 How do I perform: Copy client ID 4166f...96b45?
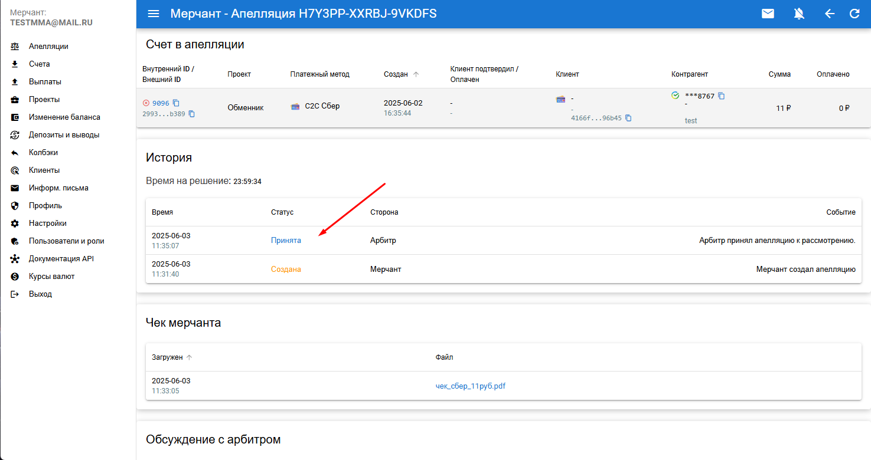628,118
